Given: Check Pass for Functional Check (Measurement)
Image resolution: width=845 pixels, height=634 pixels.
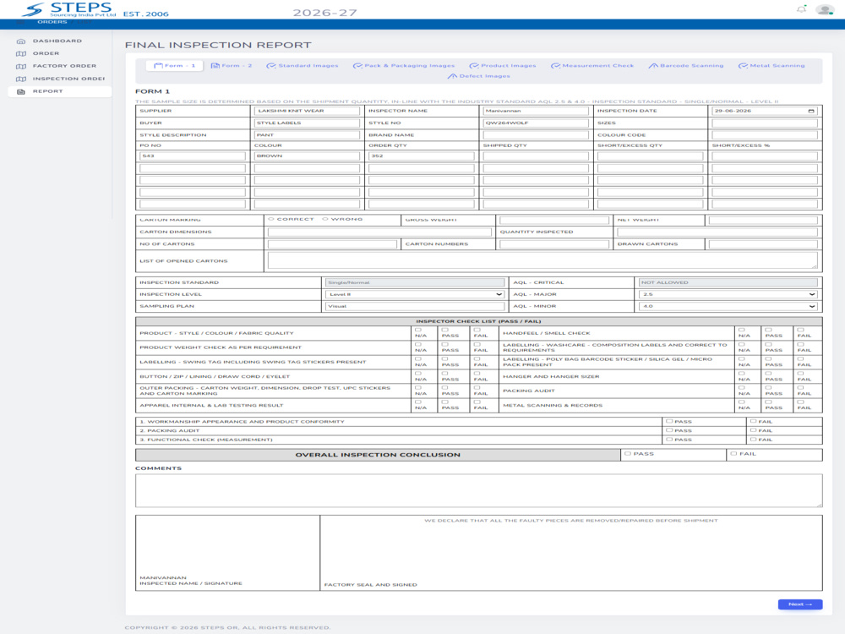Looking at the screenshot, I should tap(669, 440).
